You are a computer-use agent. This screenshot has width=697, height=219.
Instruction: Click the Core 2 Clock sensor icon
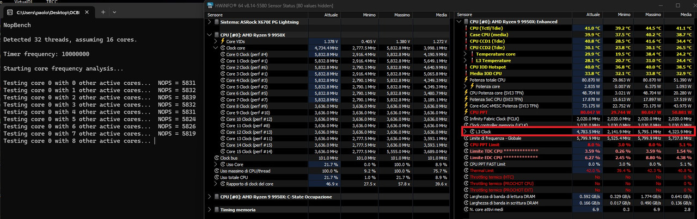[x=222, y=67]
